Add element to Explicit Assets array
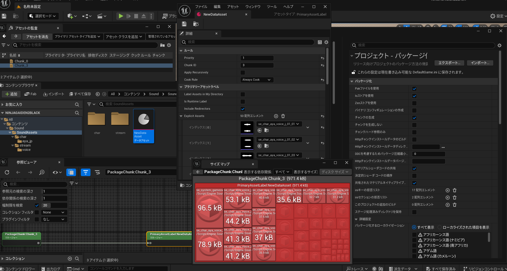507x271 pixels. (276, 116)
